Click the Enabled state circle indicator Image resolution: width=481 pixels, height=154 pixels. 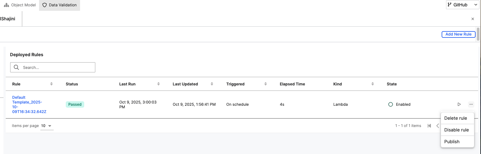pos(390,104)
